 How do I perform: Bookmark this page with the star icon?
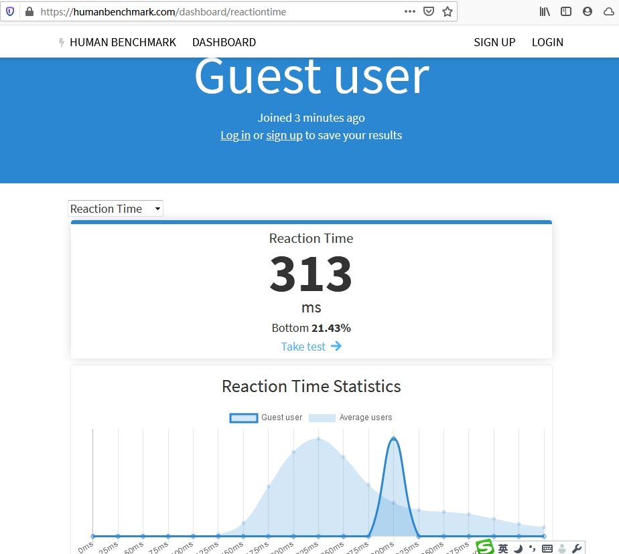[448, 11]
